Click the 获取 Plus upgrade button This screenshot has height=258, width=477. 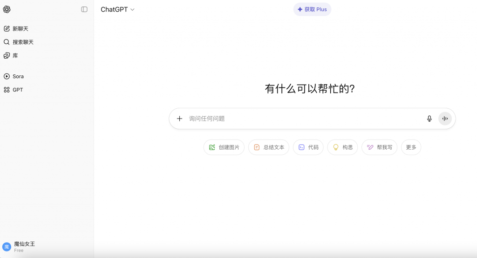[x=312, y=9]
